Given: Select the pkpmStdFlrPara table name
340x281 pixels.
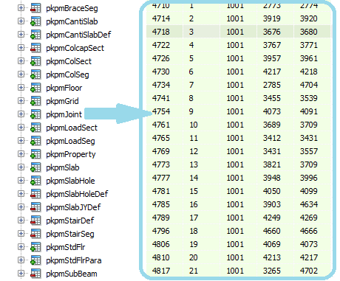Looking at the screenshot, I should pos(74,260).
